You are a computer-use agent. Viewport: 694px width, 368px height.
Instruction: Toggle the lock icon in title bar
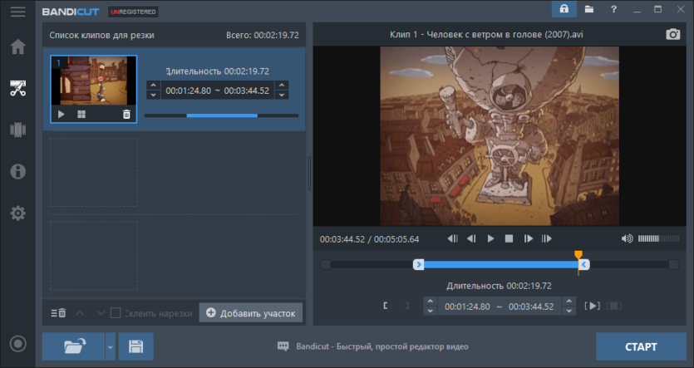(x=564, y=9)
